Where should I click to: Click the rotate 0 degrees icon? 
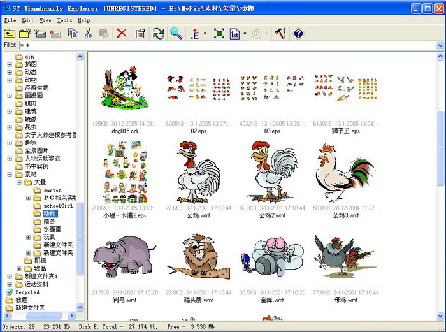[256, 34]
